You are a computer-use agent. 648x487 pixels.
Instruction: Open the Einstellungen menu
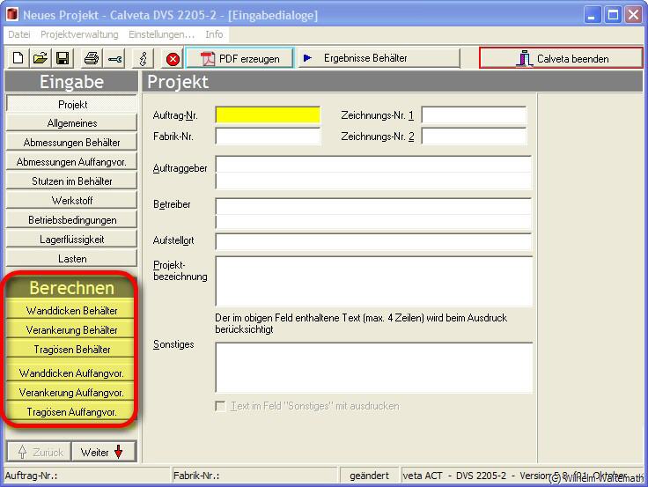(161, 34)
